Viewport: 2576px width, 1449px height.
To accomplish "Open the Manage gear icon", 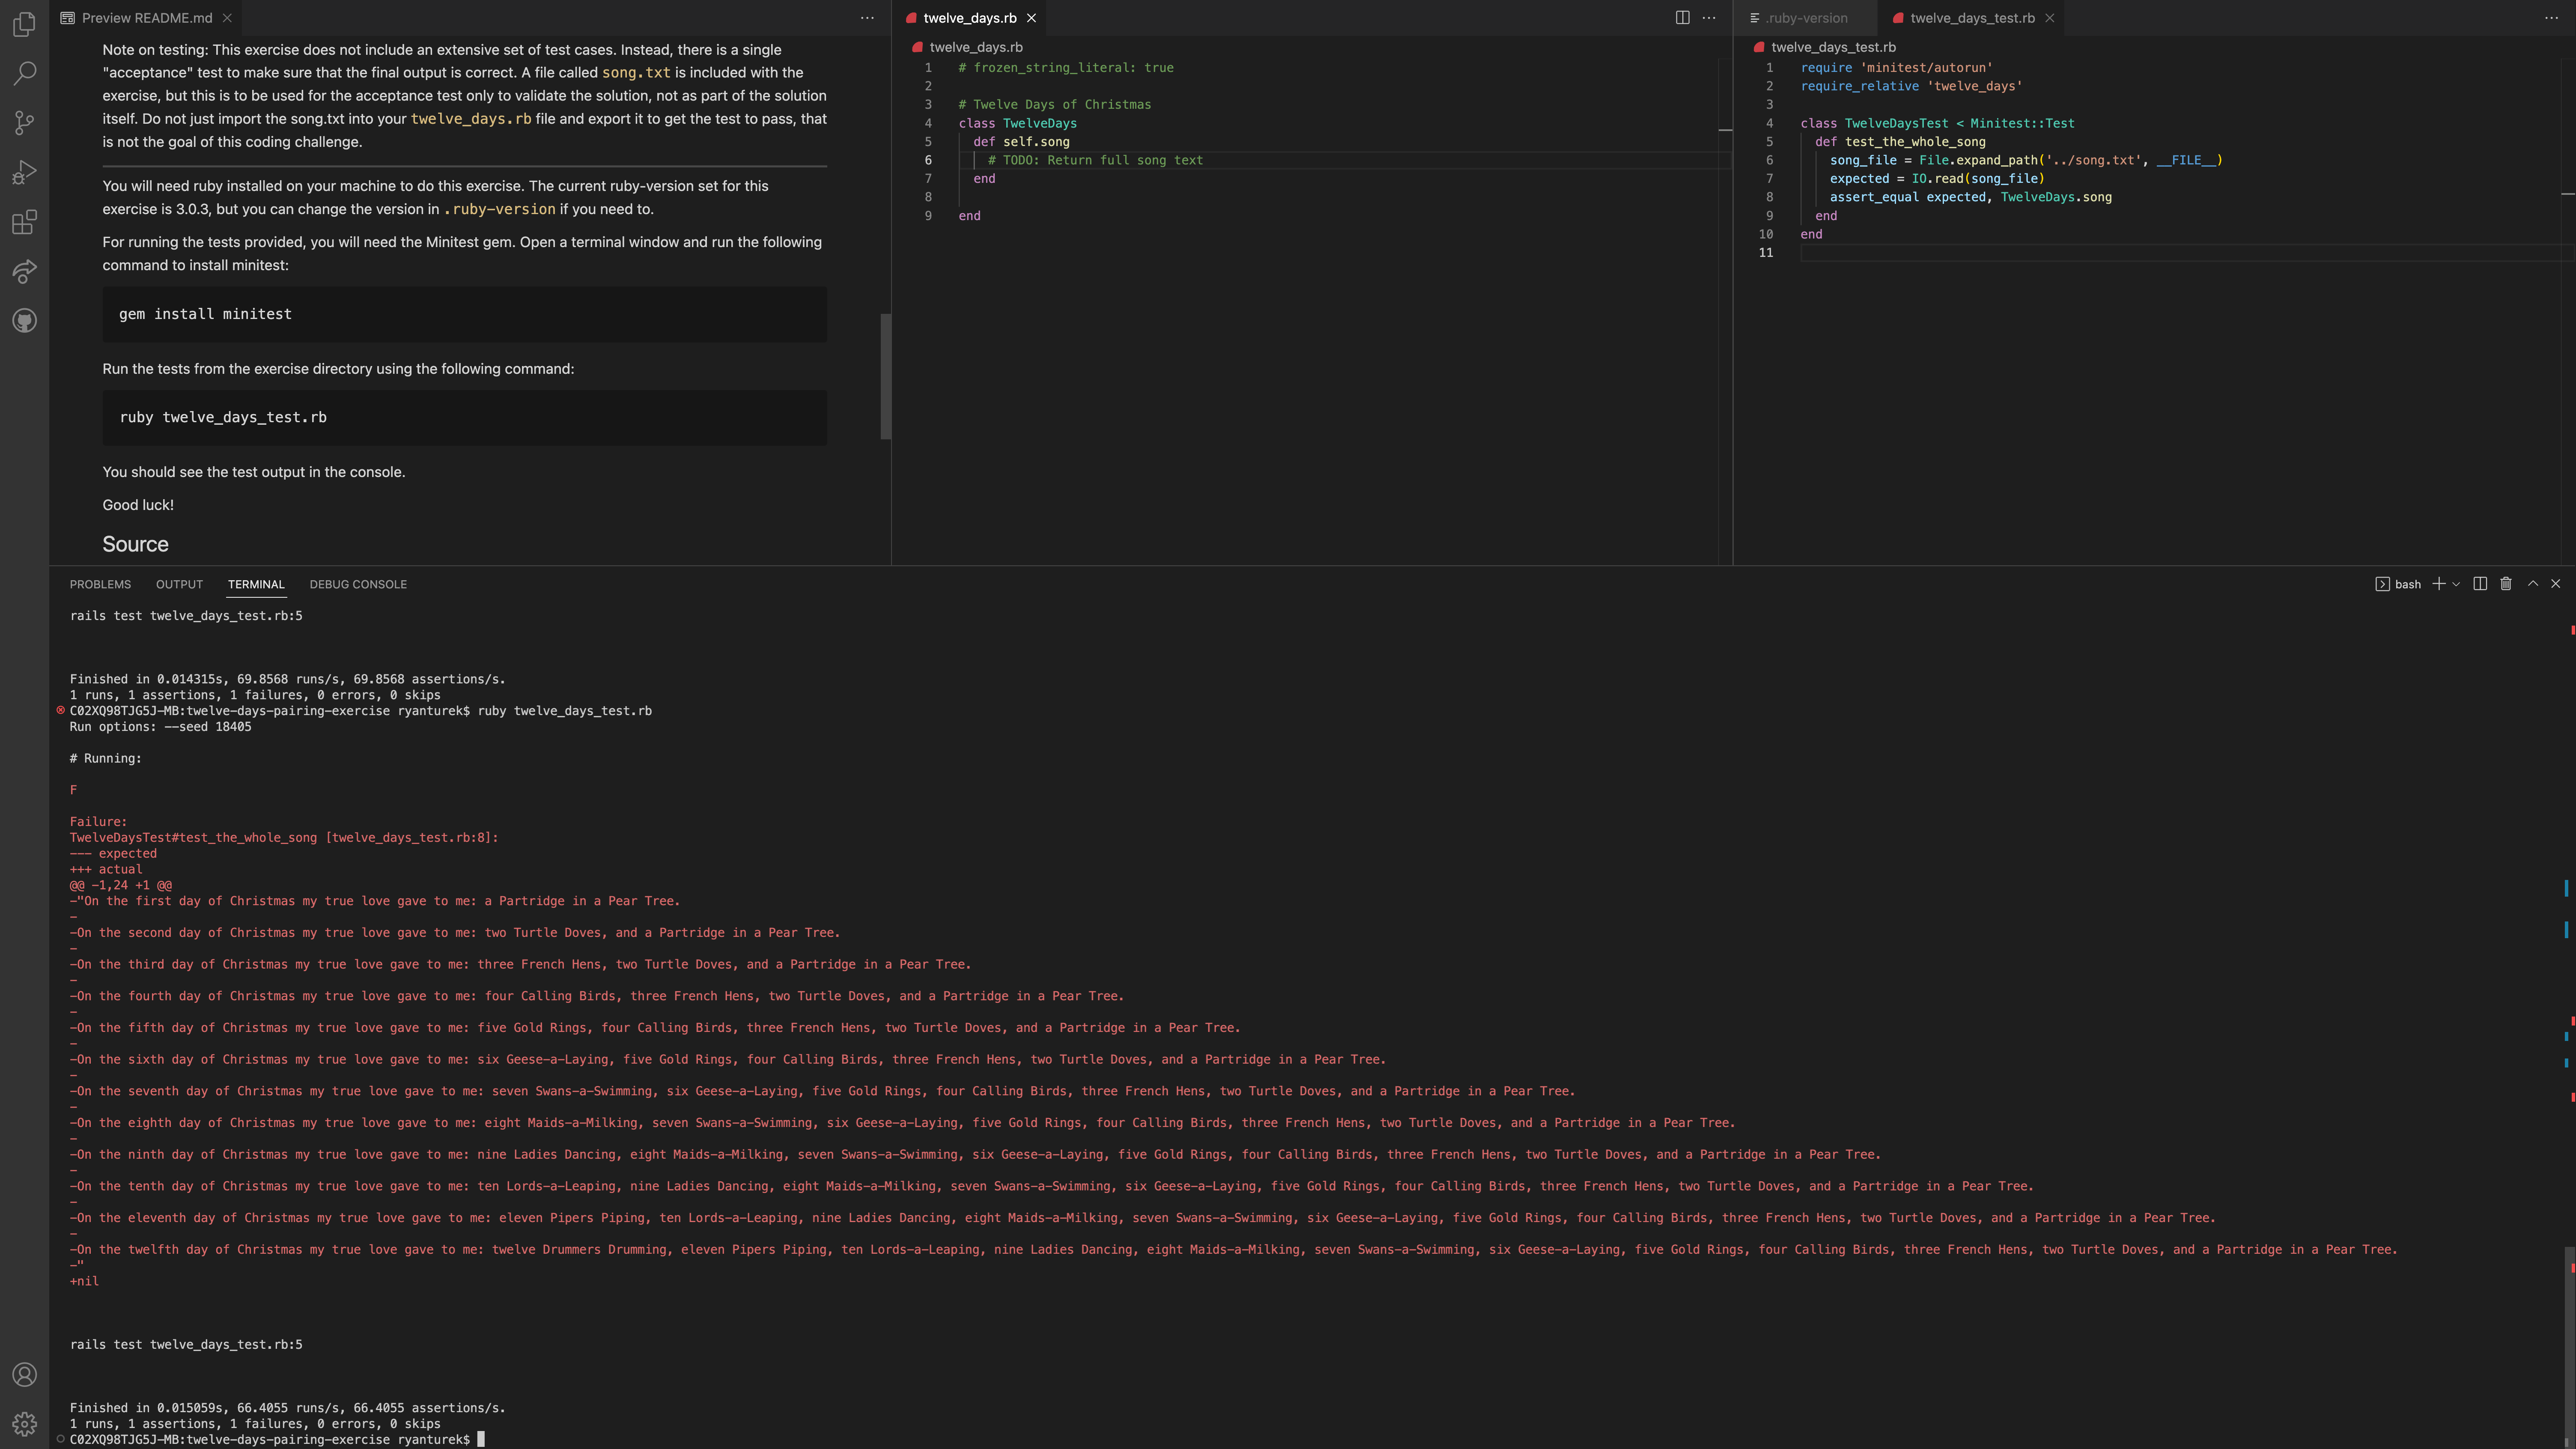I will point(24,1424).
